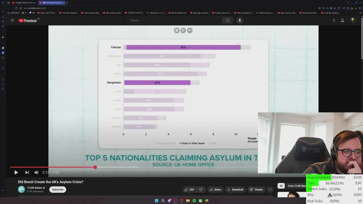Open Every Lie Of The bookmark
The image size is (363, 204).
47,13
